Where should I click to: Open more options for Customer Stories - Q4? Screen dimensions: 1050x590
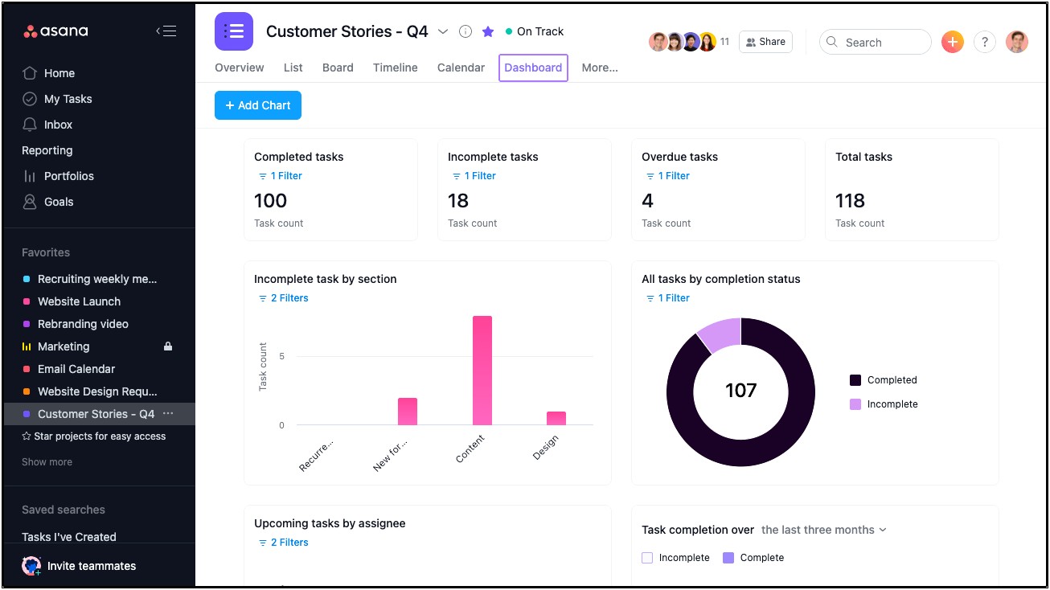pos(168,414)
